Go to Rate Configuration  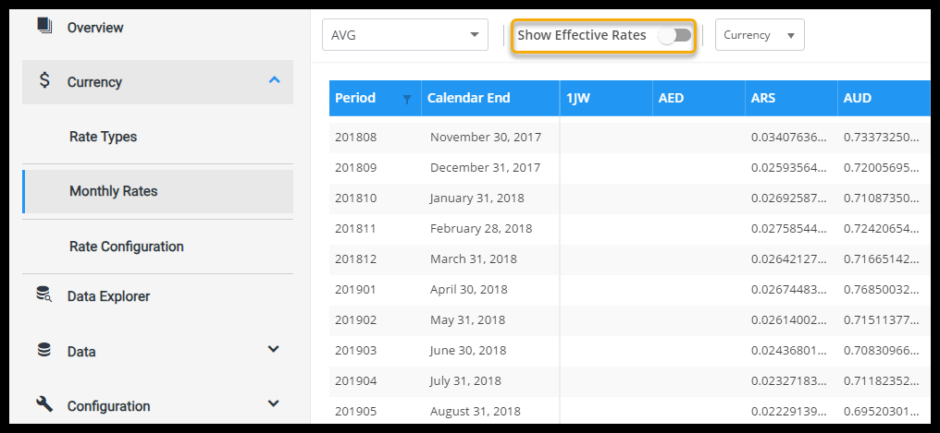(126, 247)
